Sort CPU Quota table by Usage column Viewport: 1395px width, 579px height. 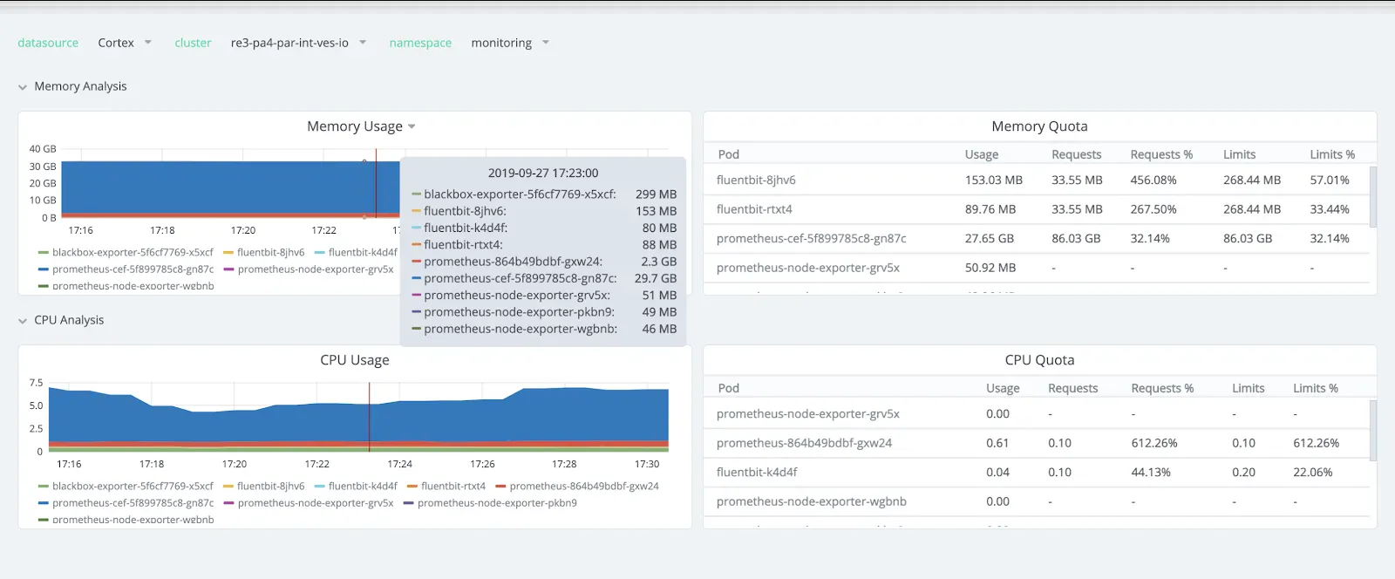point(1003,388)
